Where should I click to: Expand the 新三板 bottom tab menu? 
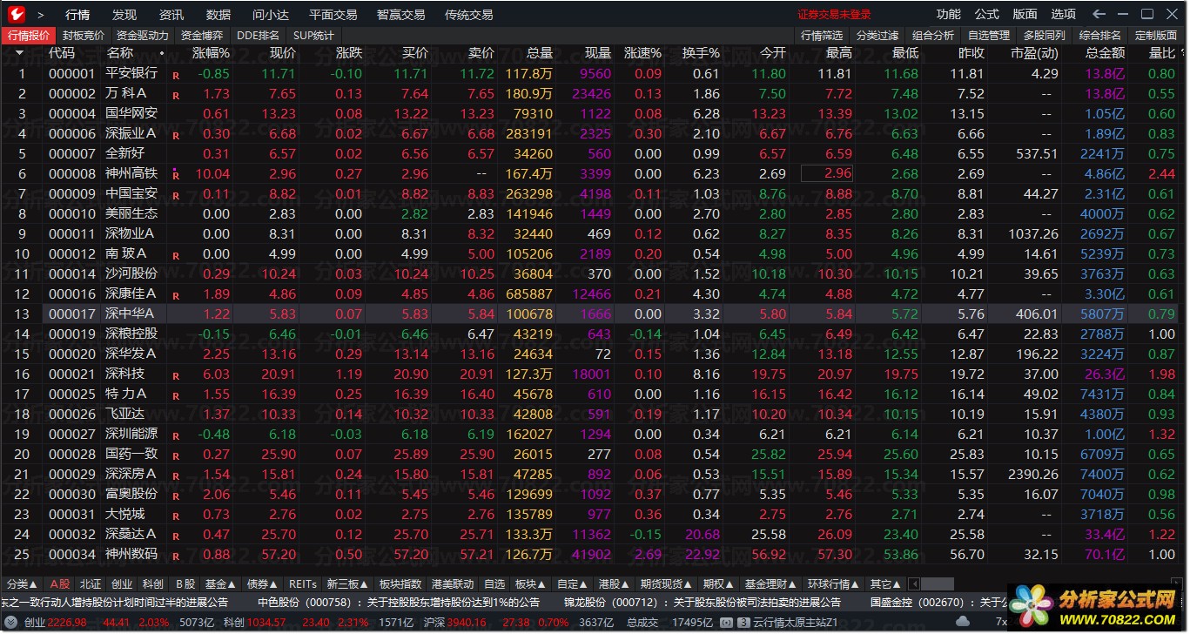(348, 583)
